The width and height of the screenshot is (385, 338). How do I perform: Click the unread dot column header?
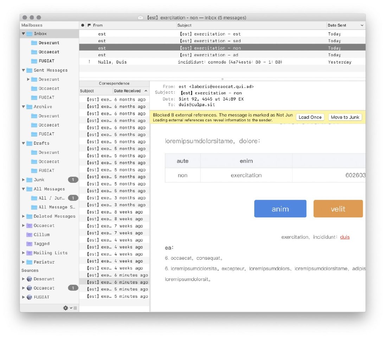click(83, 25)
